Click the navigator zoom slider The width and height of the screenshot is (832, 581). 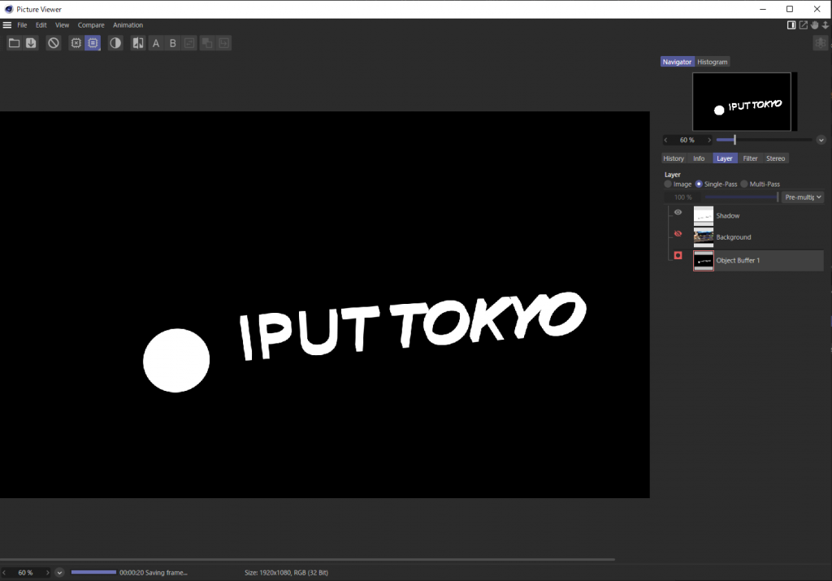[764, 140]
